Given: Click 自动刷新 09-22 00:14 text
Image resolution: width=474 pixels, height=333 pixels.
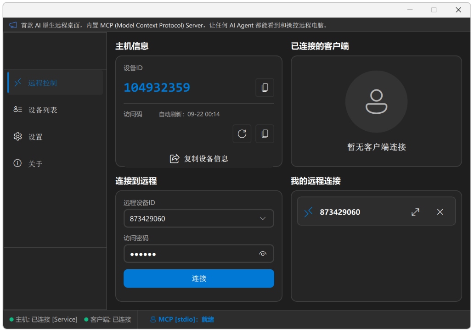Looking at the screenshot, I should pyautogui.click(x=189, y=114).
